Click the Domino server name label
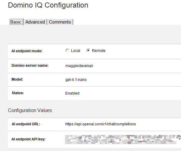 (x=30, y=66)
